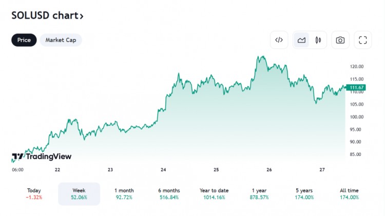Show the 1 year range
This screenshot has height=216, width=385.
[259, 193]
